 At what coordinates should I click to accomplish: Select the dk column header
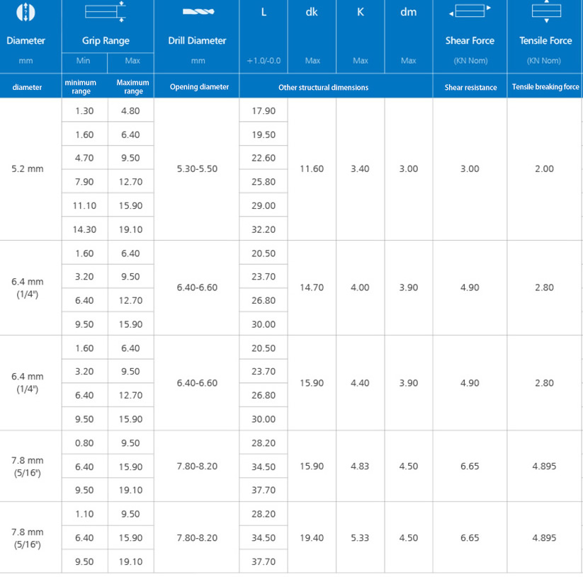(x=312, y=12)
